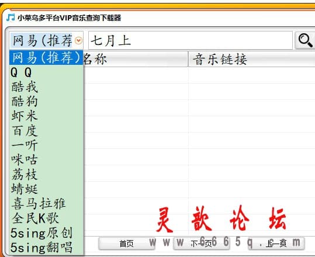Go to previous page with 上一页 button

(x=276, y=244)
